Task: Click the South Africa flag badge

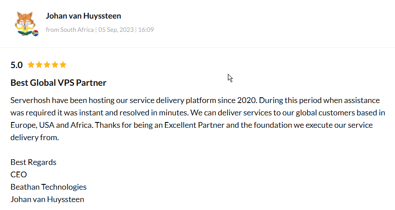Action: (x=35, y=33)
